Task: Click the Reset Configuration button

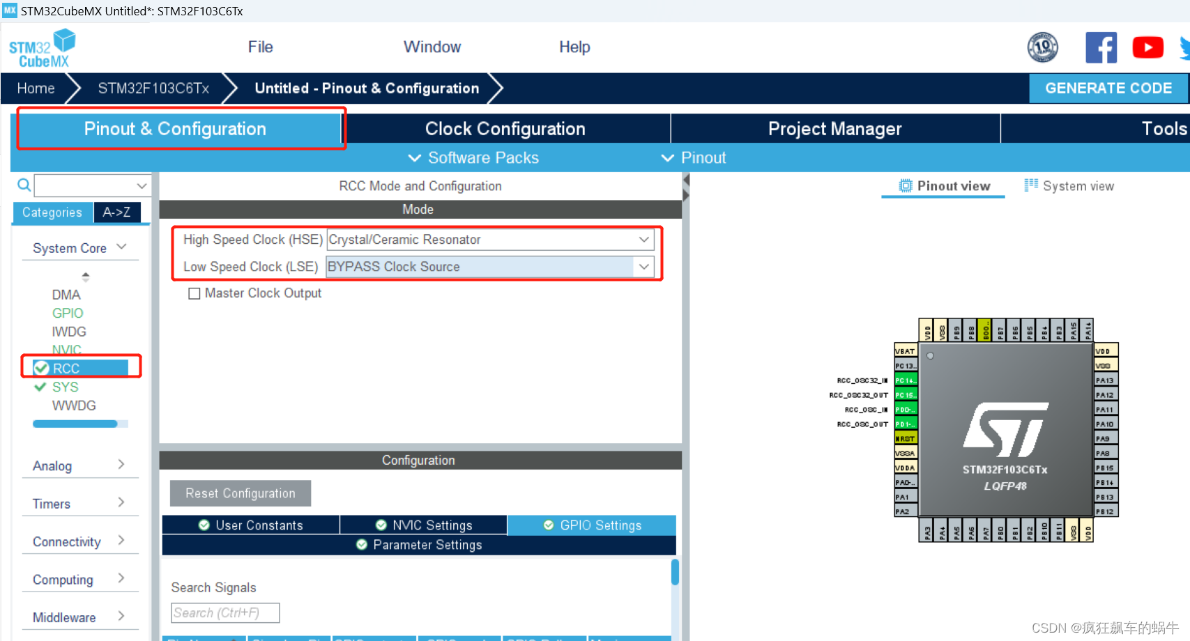Action: (241, 493)
